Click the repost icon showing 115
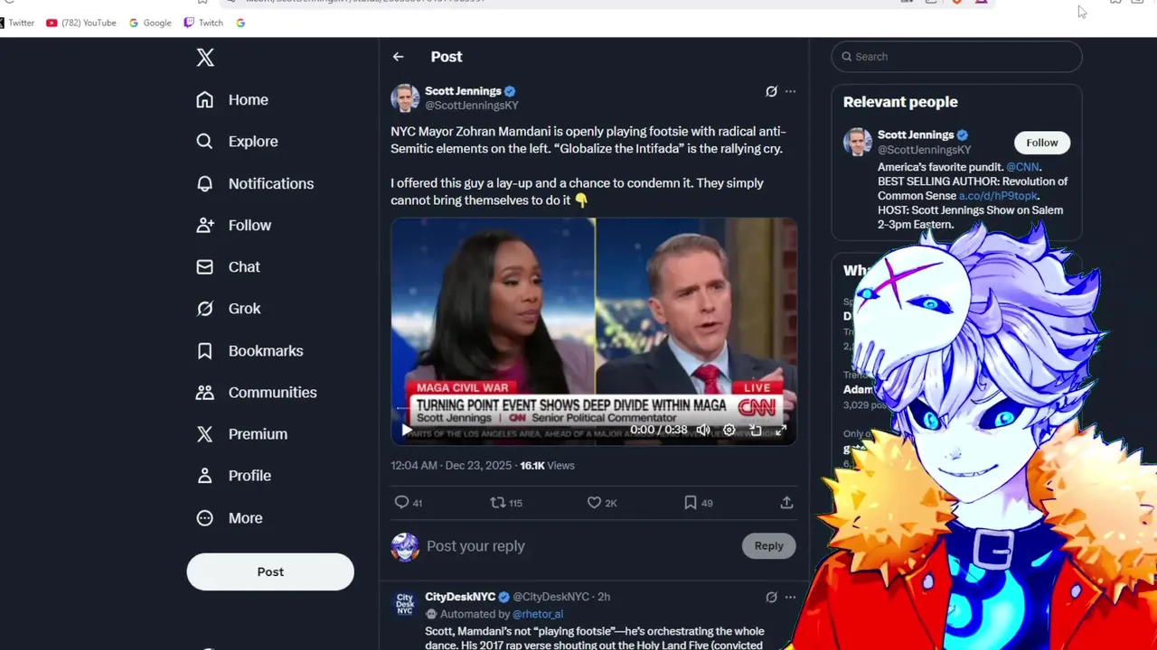The image size is (1157, 650). [506, 503]
